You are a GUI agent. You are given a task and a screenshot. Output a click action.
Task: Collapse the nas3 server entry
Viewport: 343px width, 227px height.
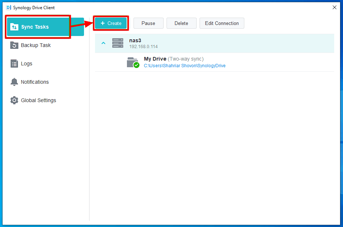pyautogui.click(x=103, y=43)
